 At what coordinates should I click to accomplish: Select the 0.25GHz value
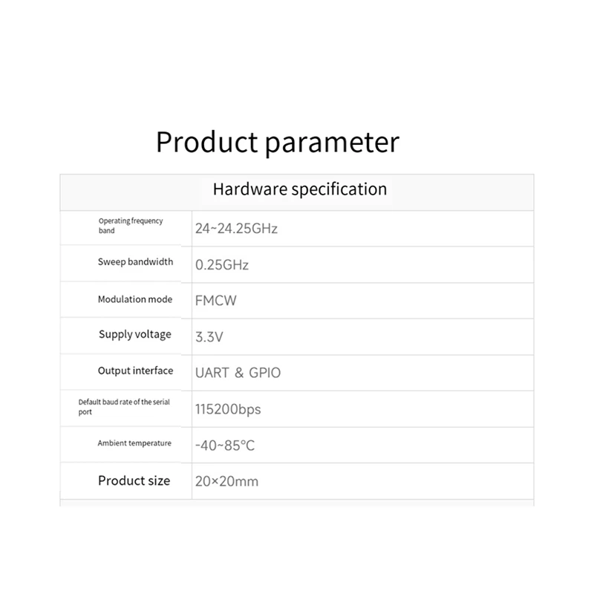[x=221, y=265]
